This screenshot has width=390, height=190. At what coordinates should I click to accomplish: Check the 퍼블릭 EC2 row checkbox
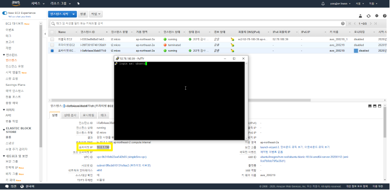click(52, 39)
